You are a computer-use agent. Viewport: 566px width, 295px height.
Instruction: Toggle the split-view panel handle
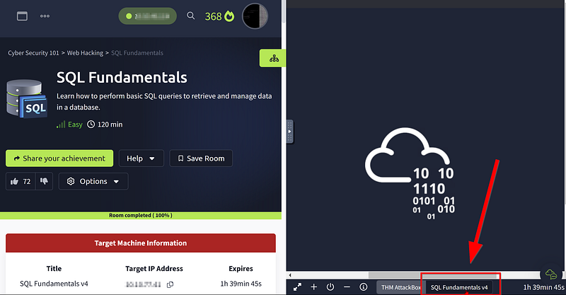(289, 132)
